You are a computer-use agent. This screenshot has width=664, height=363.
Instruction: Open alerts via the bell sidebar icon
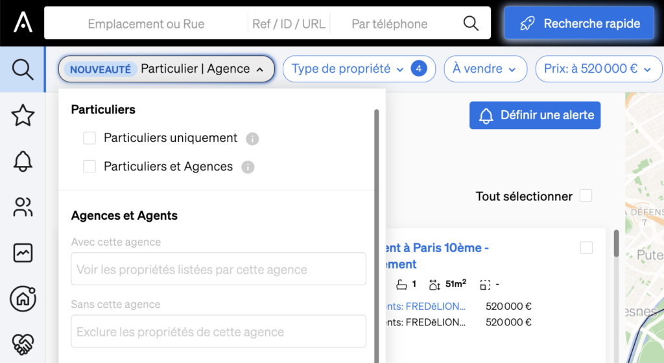[x=23, y=161]
